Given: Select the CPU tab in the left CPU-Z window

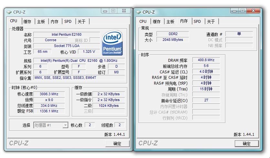Looking at the screenshot, I should [14, 21].
